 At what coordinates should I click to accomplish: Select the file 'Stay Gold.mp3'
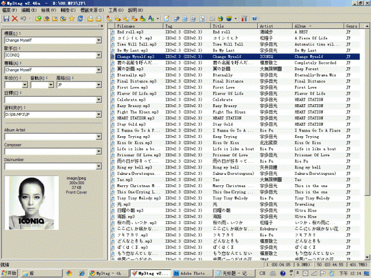click(x=132, y=124)
